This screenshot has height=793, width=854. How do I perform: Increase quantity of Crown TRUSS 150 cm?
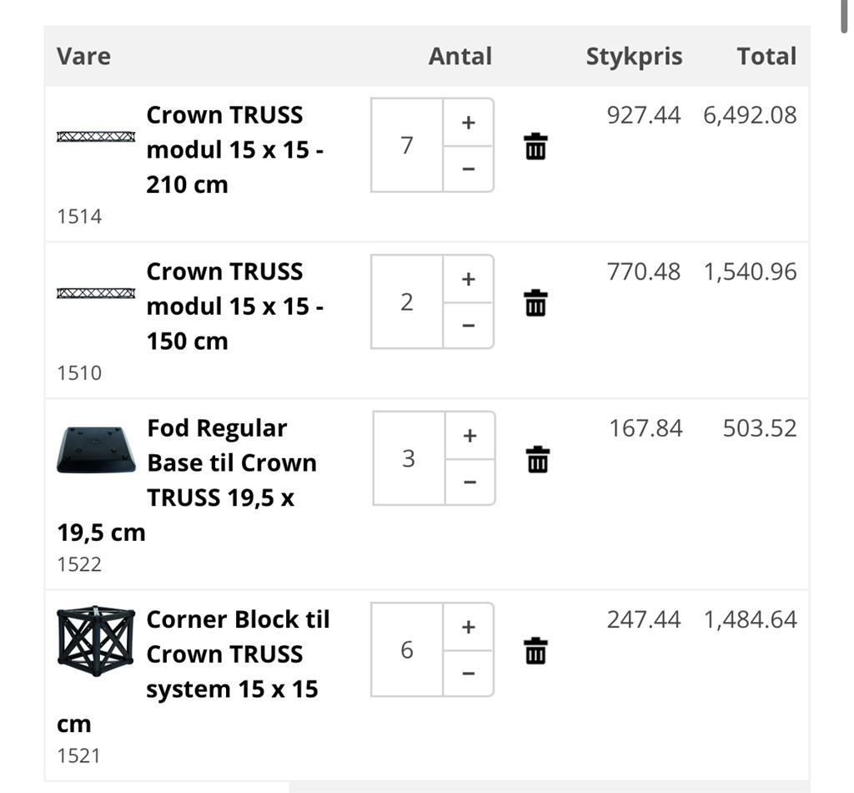[469, 279]
